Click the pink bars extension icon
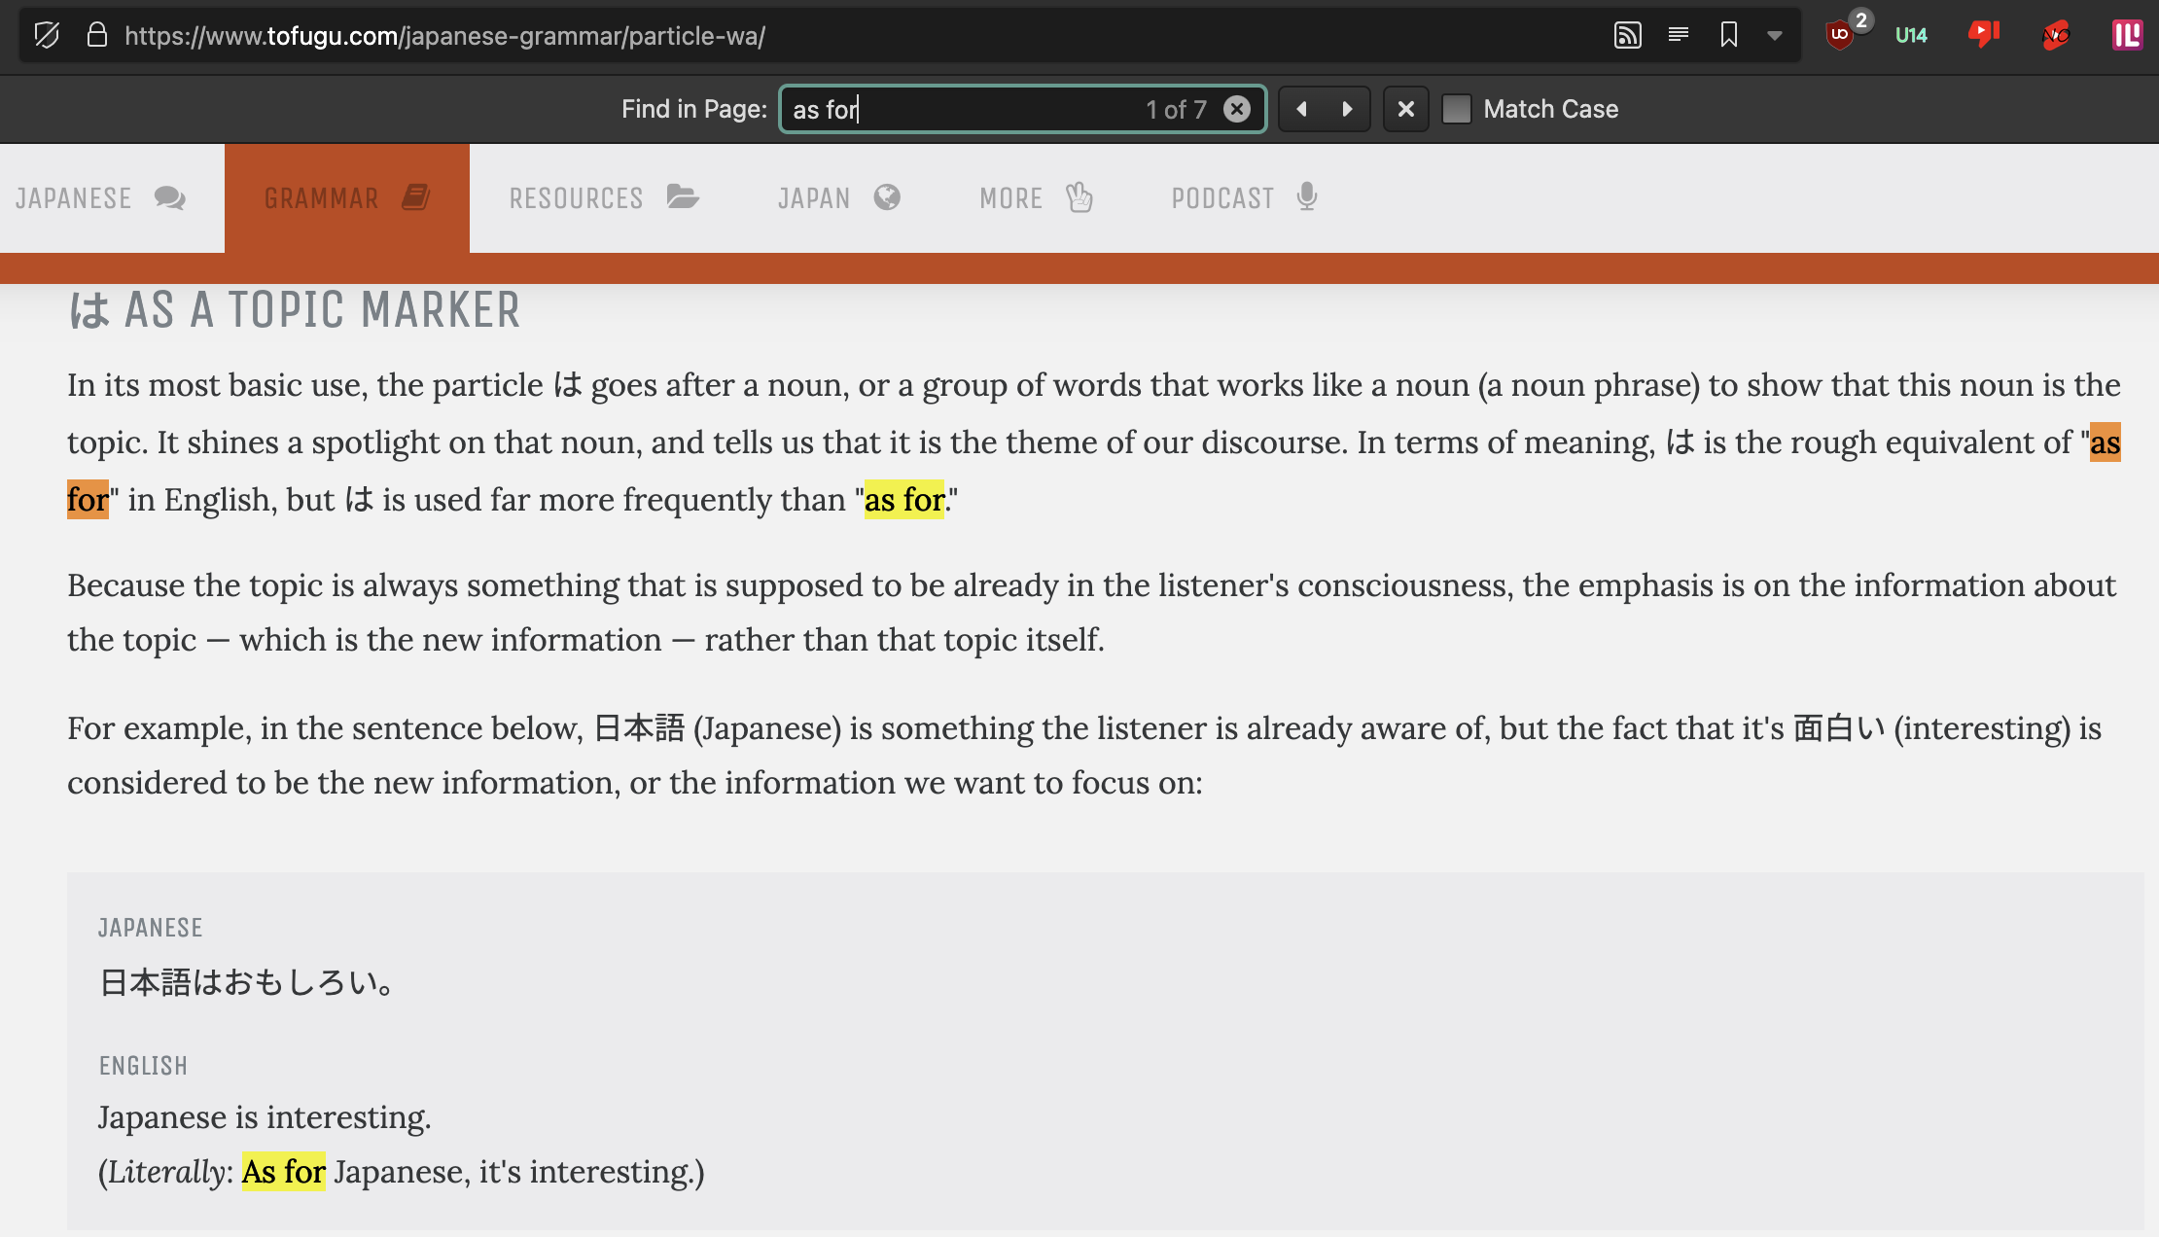The height and width of the screenshot is (1237, 2159). pyautogui.click(x=2127, y=36)
